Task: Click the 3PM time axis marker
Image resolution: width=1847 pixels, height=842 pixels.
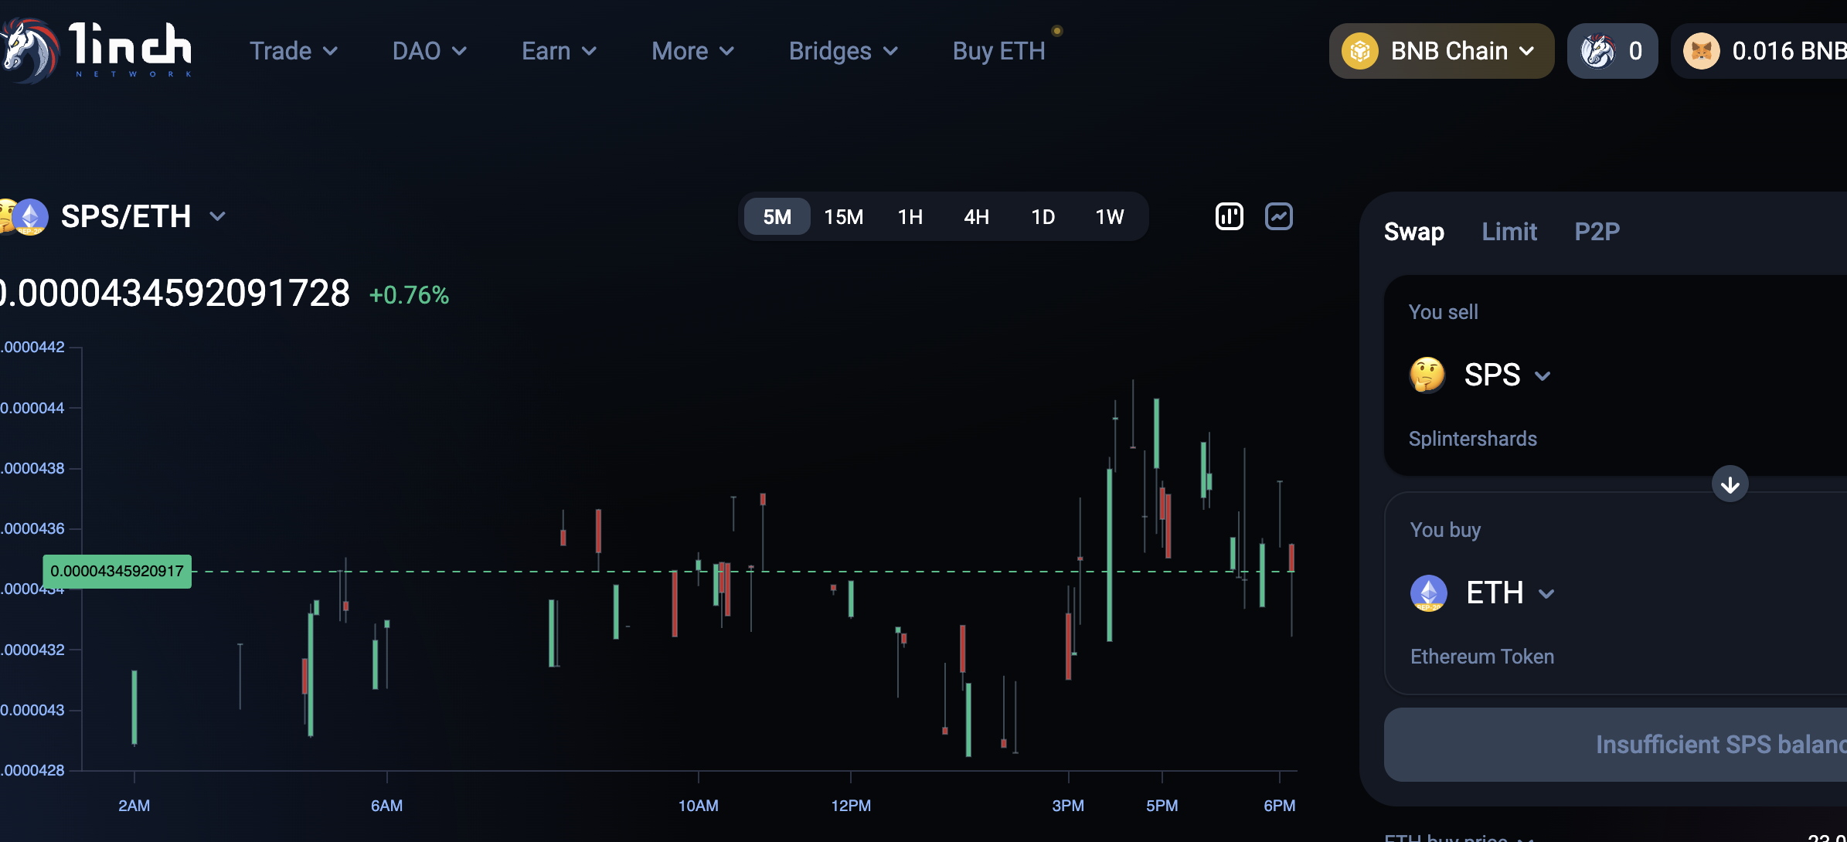Action: click(x=1068, y=806)
